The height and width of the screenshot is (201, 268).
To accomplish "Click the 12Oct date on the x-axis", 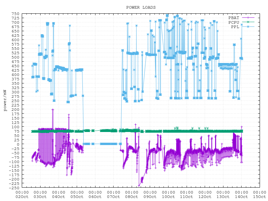I will point(204,197).
